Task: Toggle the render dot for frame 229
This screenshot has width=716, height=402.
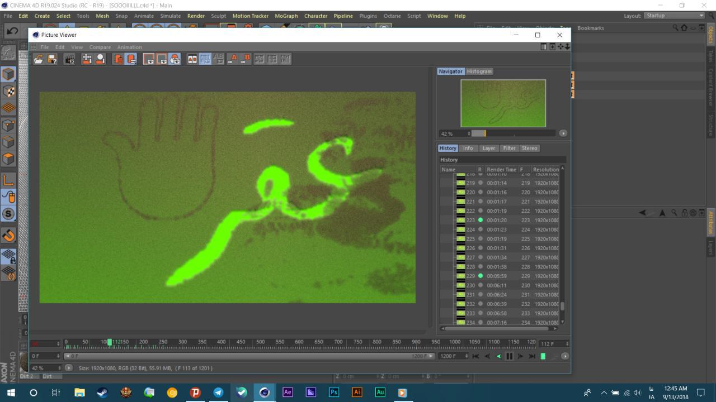Action: click(480, 276)
